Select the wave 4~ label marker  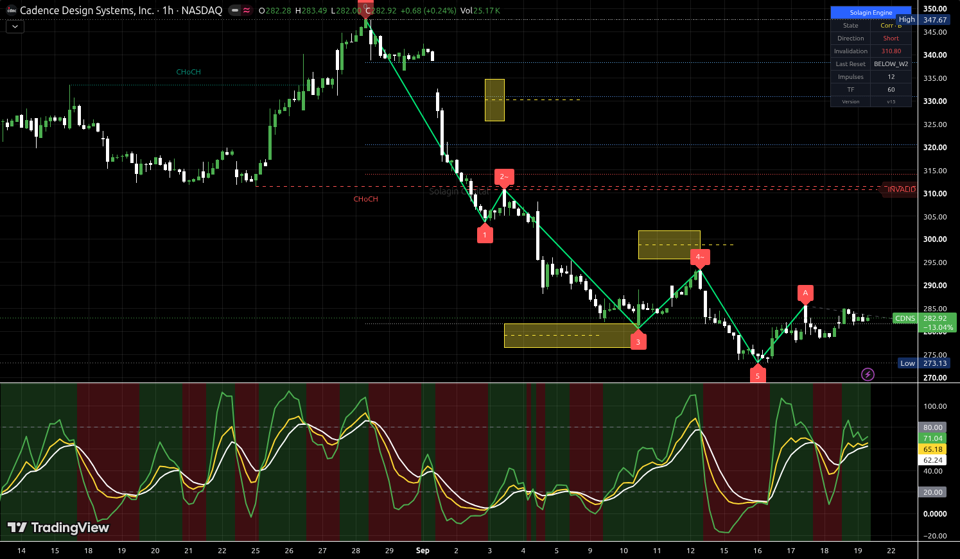click(x=700, y=258)
